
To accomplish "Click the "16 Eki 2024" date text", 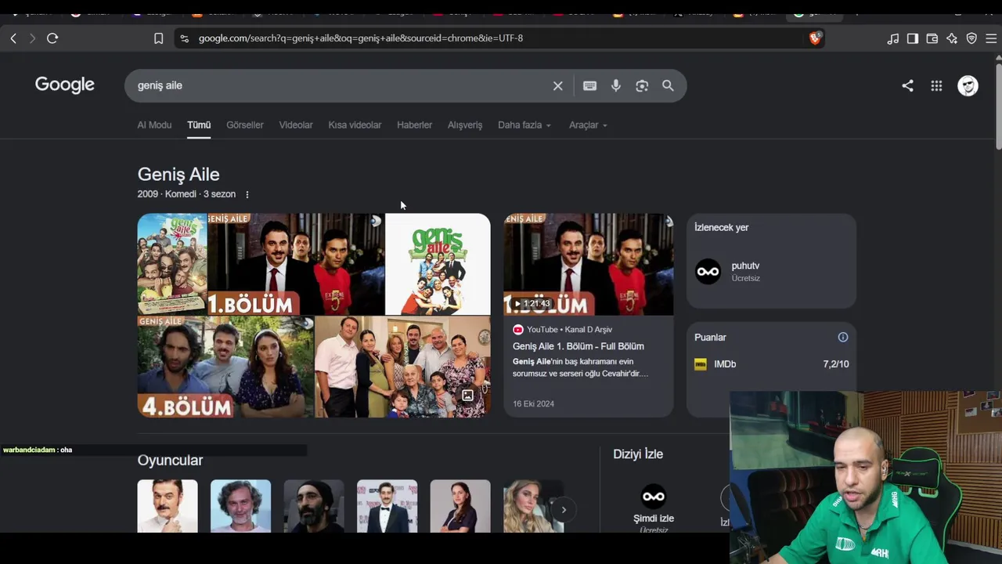I will click(533, 404).
